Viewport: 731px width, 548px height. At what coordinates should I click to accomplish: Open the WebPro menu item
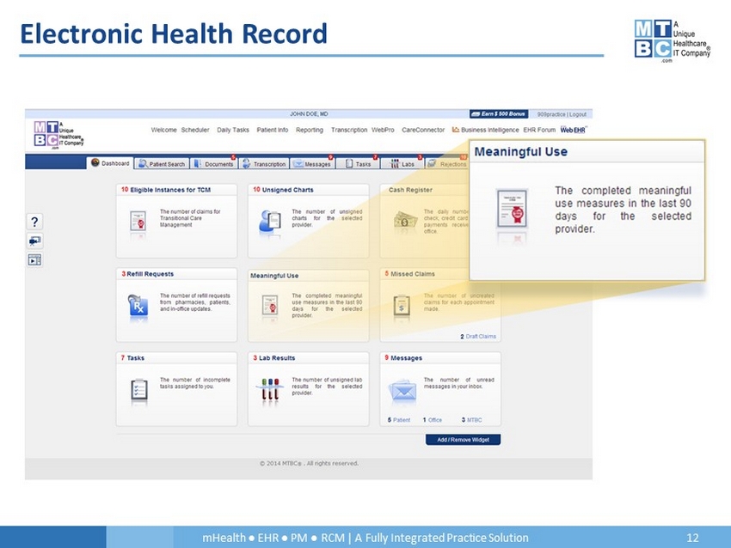(x=383, y=130)
